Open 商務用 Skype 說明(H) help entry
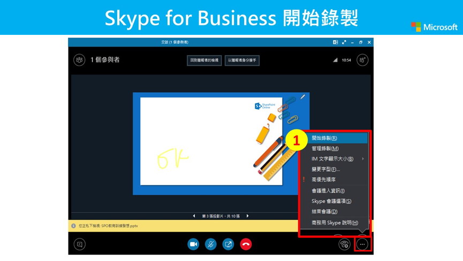 point(334,222)
